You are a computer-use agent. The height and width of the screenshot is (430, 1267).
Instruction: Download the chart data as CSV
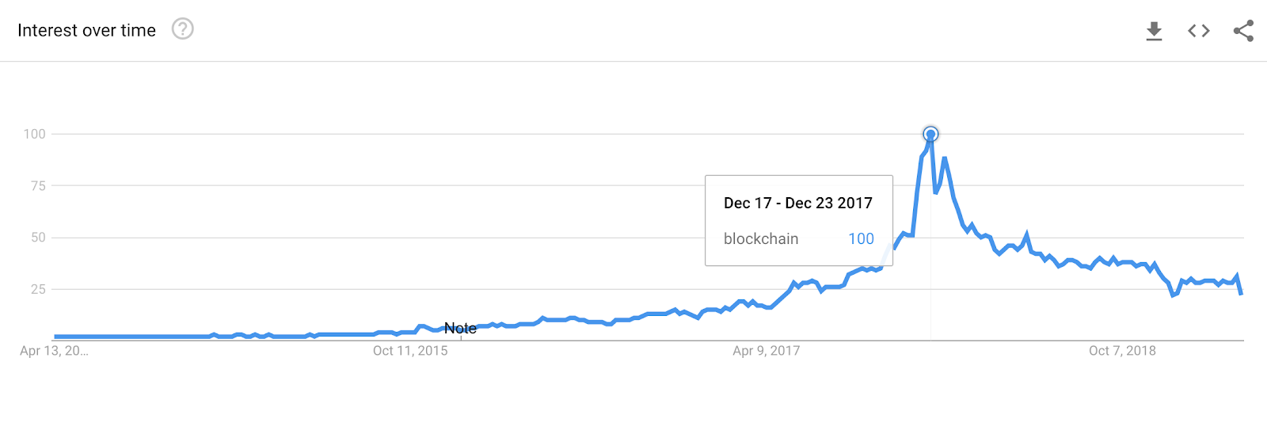1155,31
